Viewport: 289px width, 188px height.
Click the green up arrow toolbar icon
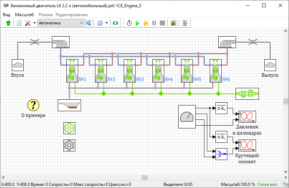click(x=9, y=23)
